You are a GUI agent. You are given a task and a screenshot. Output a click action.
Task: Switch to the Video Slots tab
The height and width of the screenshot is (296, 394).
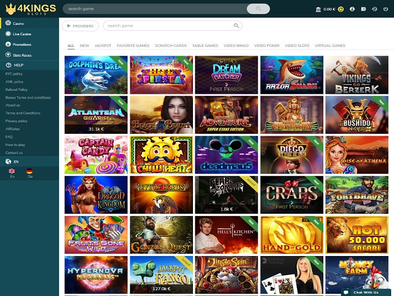click(297, 45)
